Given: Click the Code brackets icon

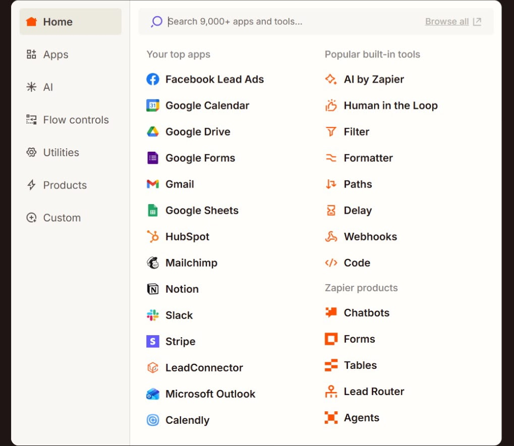Looking at the screenshot, I should click(x=331, y=263).
